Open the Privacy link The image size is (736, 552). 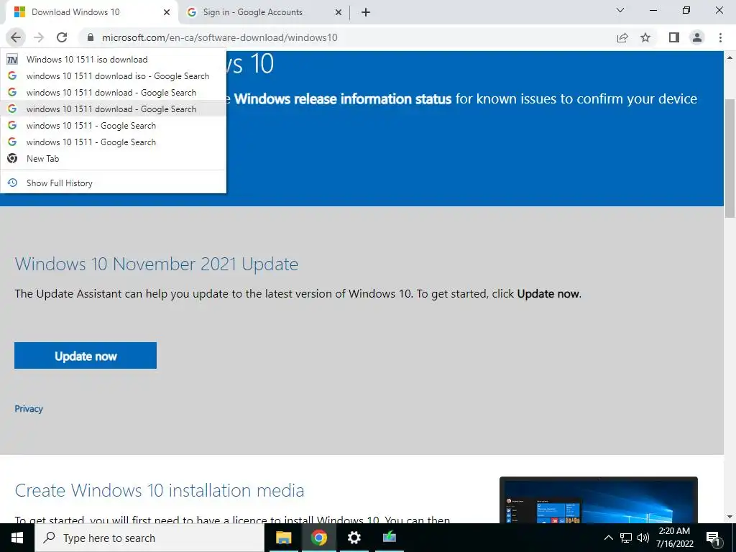click(29, 409)
